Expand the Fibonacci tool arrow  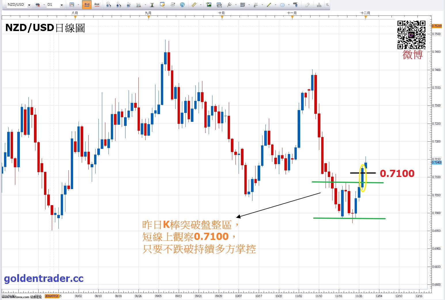[x=249, y=5]
